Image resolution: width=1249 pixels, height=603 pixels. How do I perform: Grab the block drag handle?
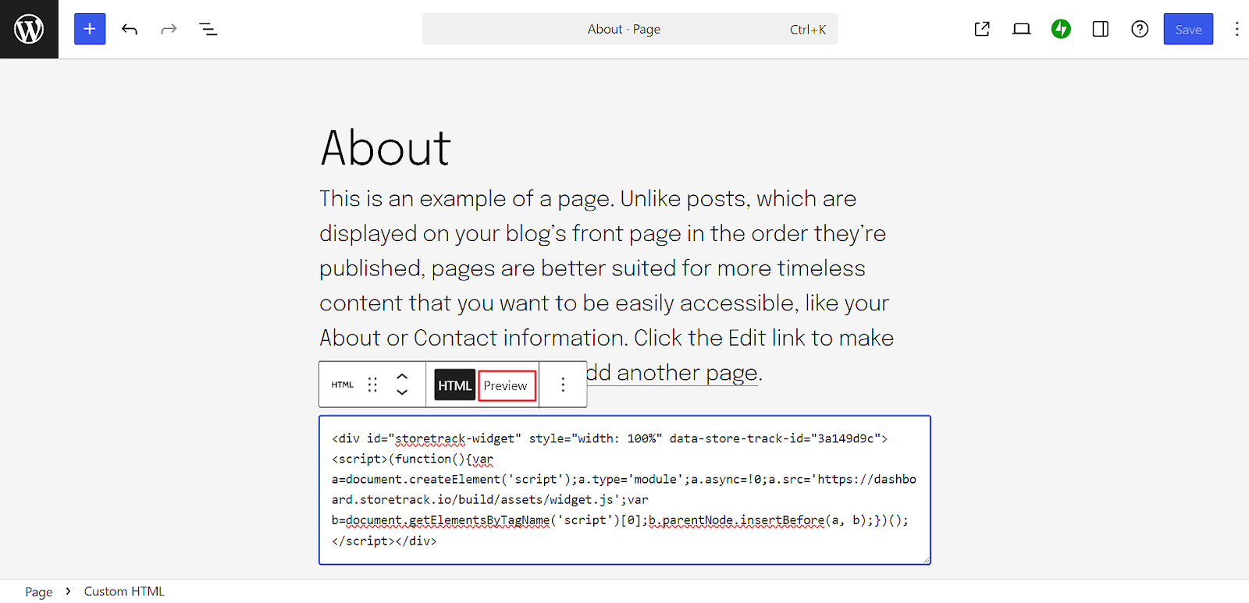[372, 385]
